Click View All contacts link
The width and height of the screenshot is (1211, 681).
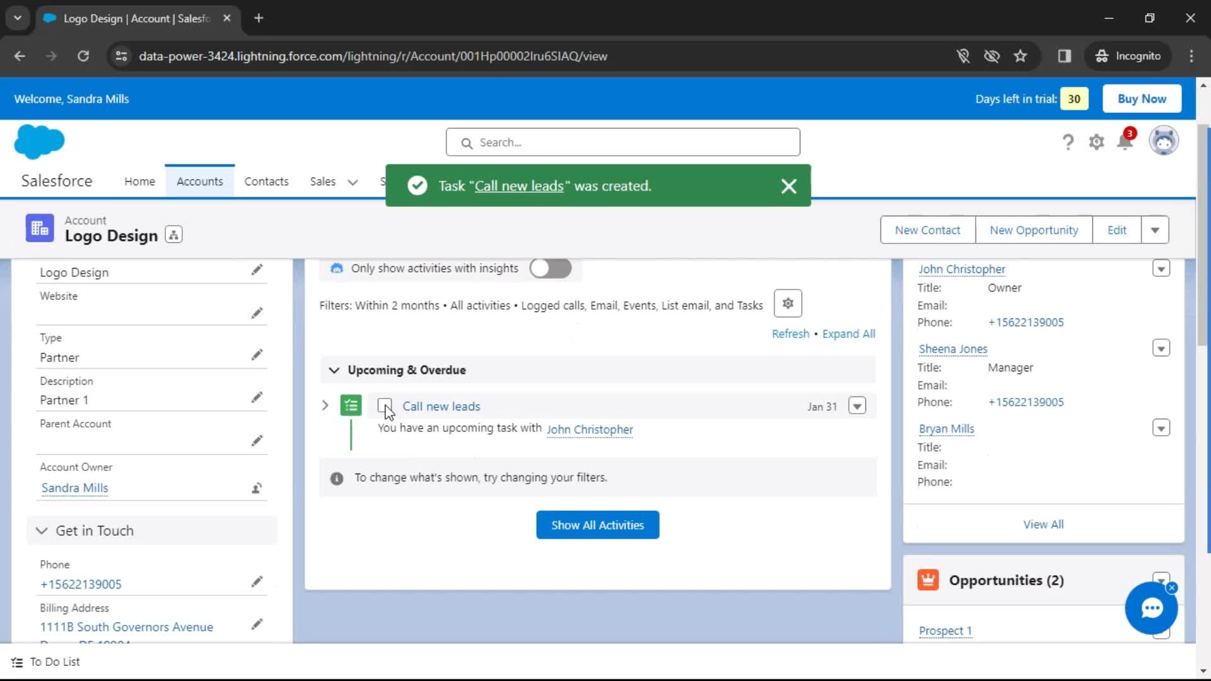tap(1043, 525)
